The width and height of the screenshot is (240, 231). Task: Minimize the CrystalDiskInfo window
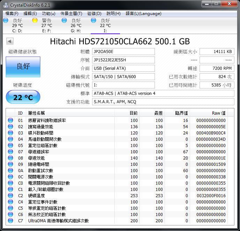coord(207,4)
